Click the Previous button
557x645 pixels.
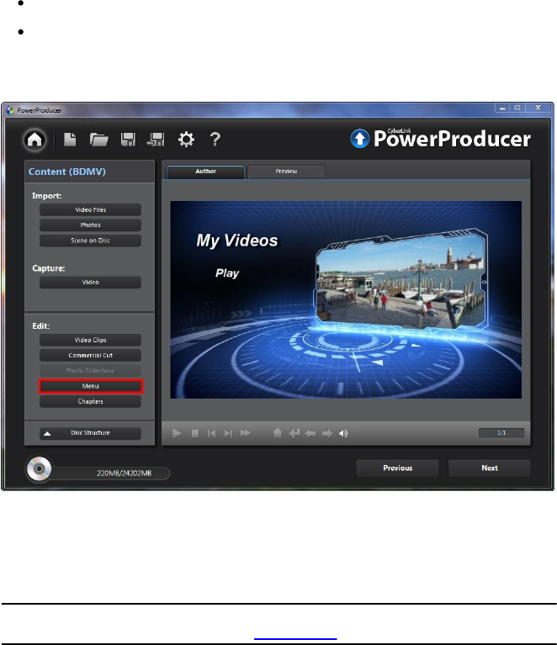[x=397, y=468]
